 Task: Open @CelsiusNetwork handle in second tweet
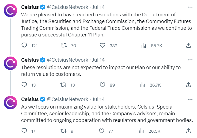(x=67, y=60)
